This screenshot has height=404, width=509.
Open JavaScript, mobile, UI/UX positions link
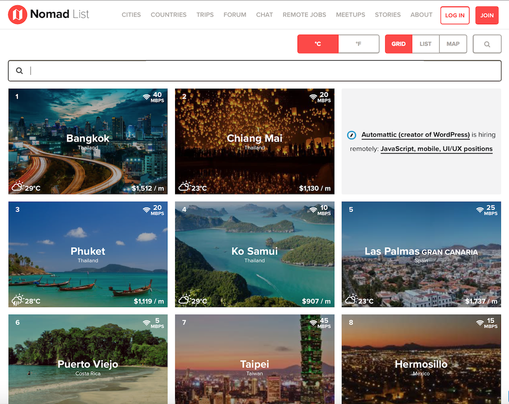[x=437, y=149]
